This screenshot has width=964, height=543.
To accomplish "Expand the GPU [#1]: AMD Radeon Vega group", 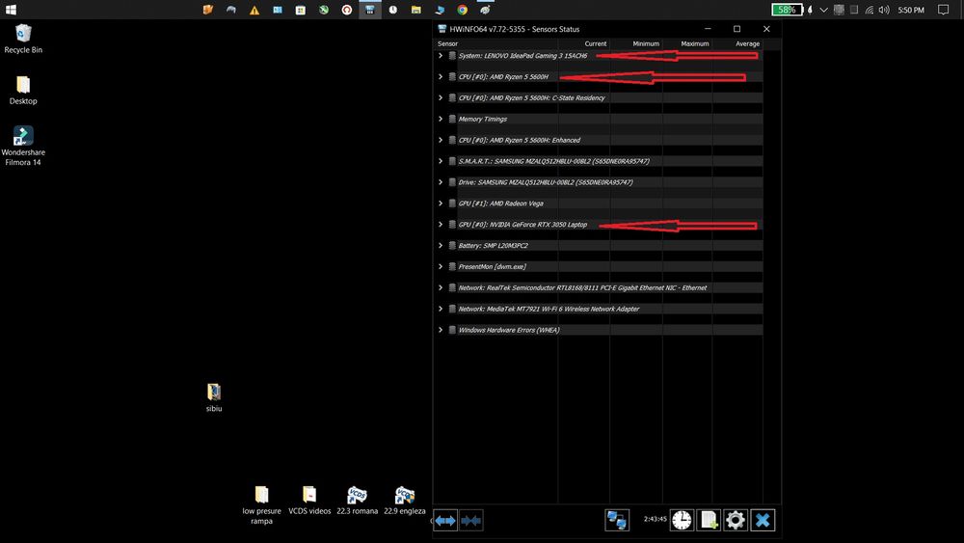I will (441, 203).
